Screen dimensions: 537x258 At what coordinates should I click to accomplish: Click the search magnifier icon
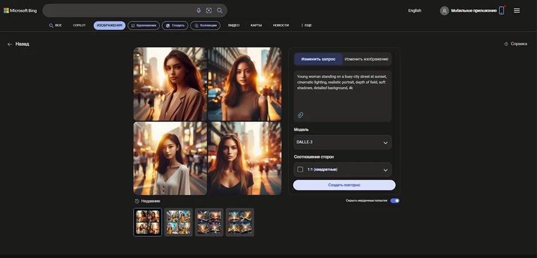tap(220, 11)
